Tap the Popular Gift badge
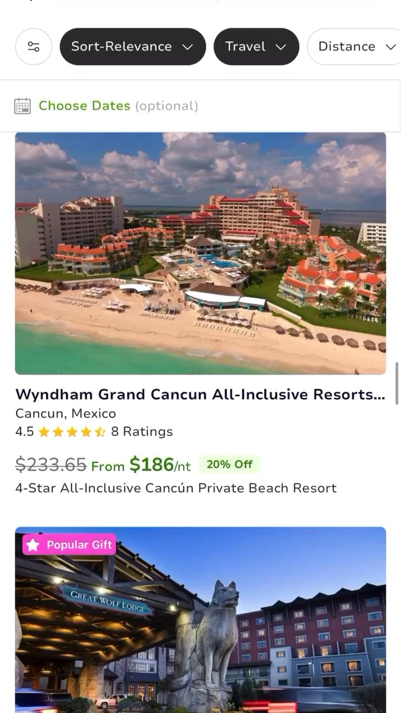 pyautogui.click(x=69, y=545)
